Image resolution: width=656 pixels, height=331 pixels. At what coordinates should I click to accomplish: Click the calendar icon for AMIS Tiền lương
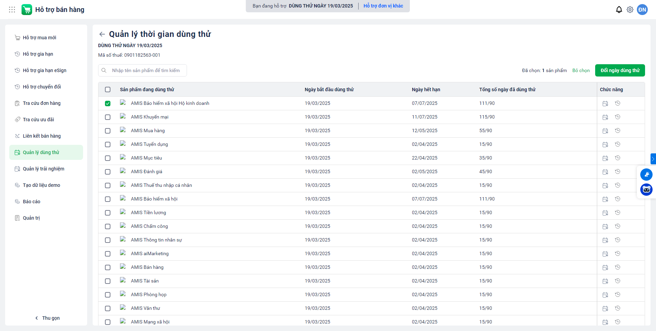(x=605, y=213)
